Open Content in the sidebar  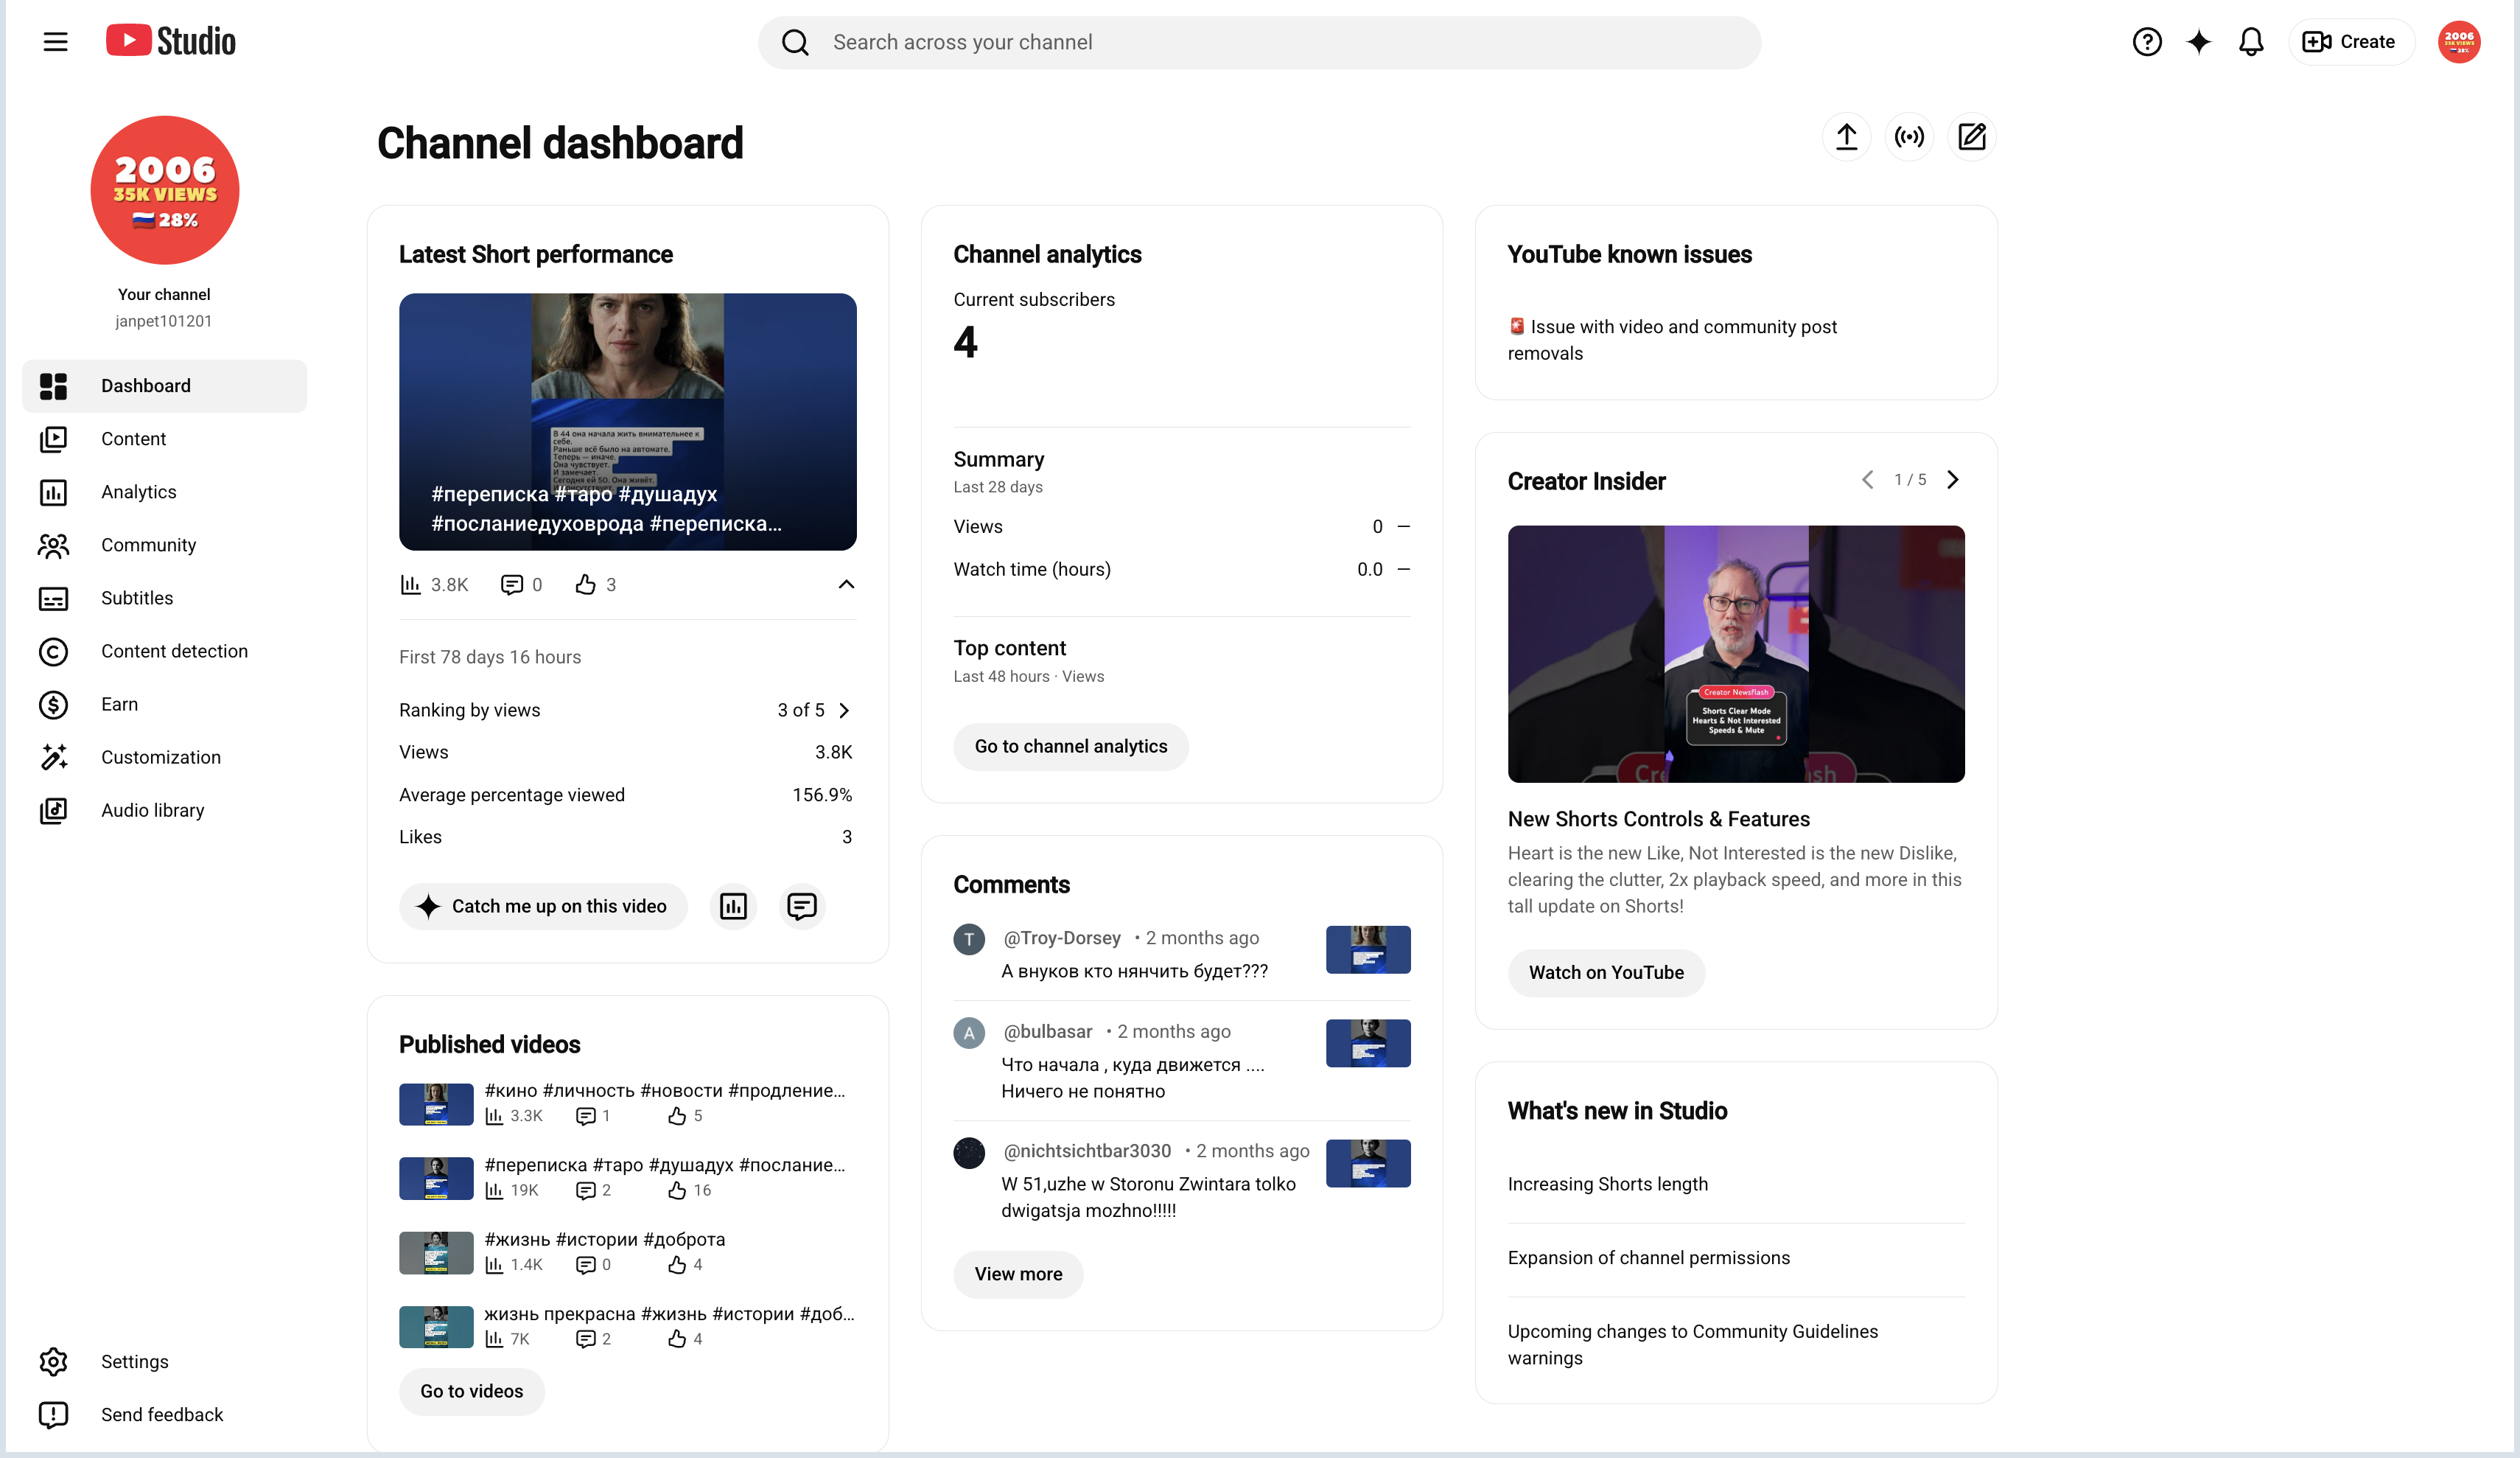(165, 439)
